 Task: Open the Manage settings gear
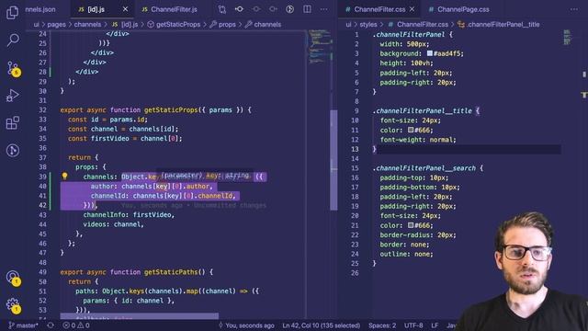pos(13,305)
